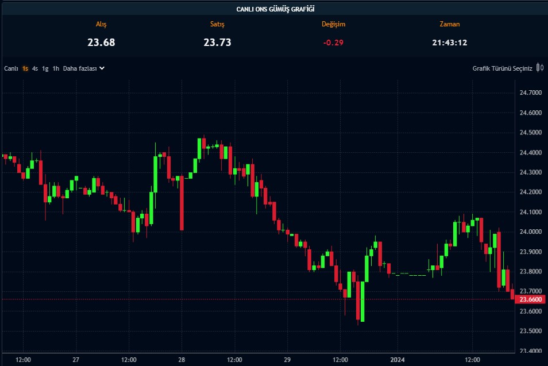Click the Değişim value -0.29
Screen dimensions: 548x366
click(x=333, y=42)
